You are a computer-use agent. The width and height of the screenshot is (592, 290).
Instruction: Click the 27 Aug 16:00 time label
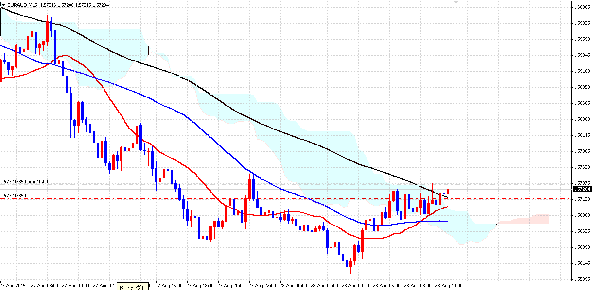coord(171,286)
